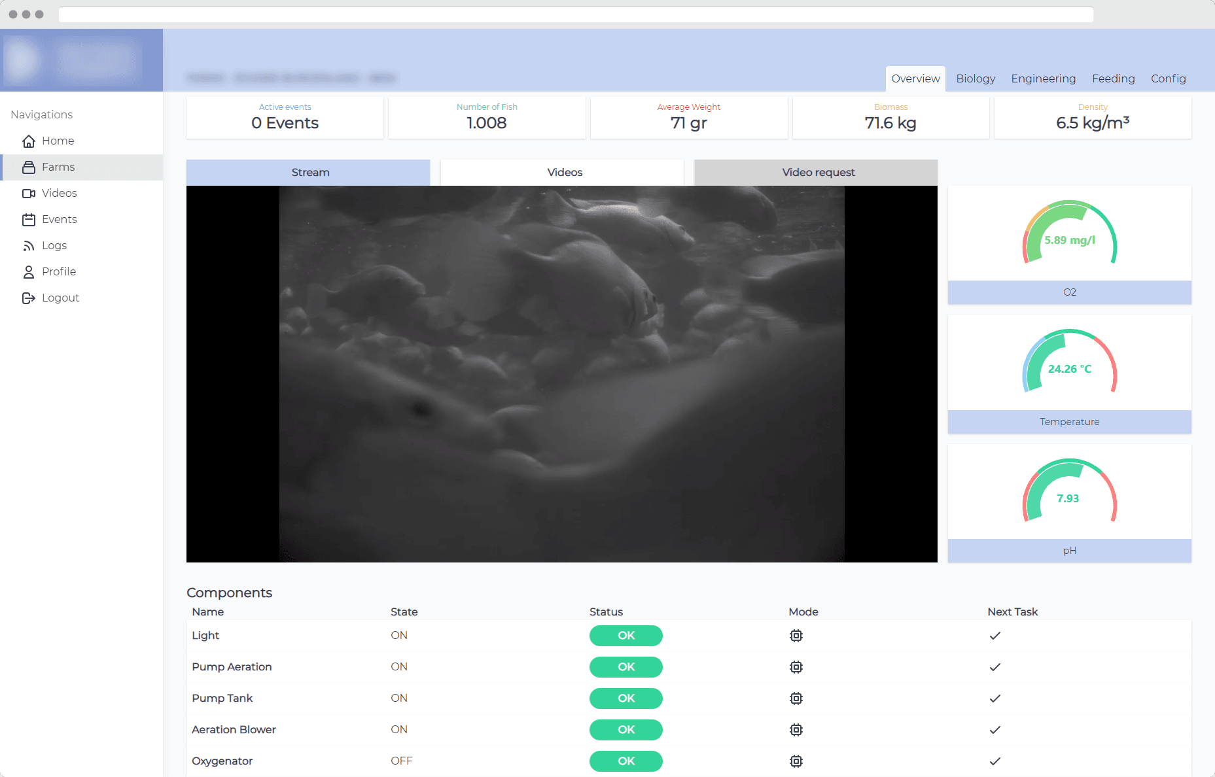The width and height of the screenshot is (1215, 777).
Task: Open mode settings for Pump Aeration
Action: coord(796,666)
